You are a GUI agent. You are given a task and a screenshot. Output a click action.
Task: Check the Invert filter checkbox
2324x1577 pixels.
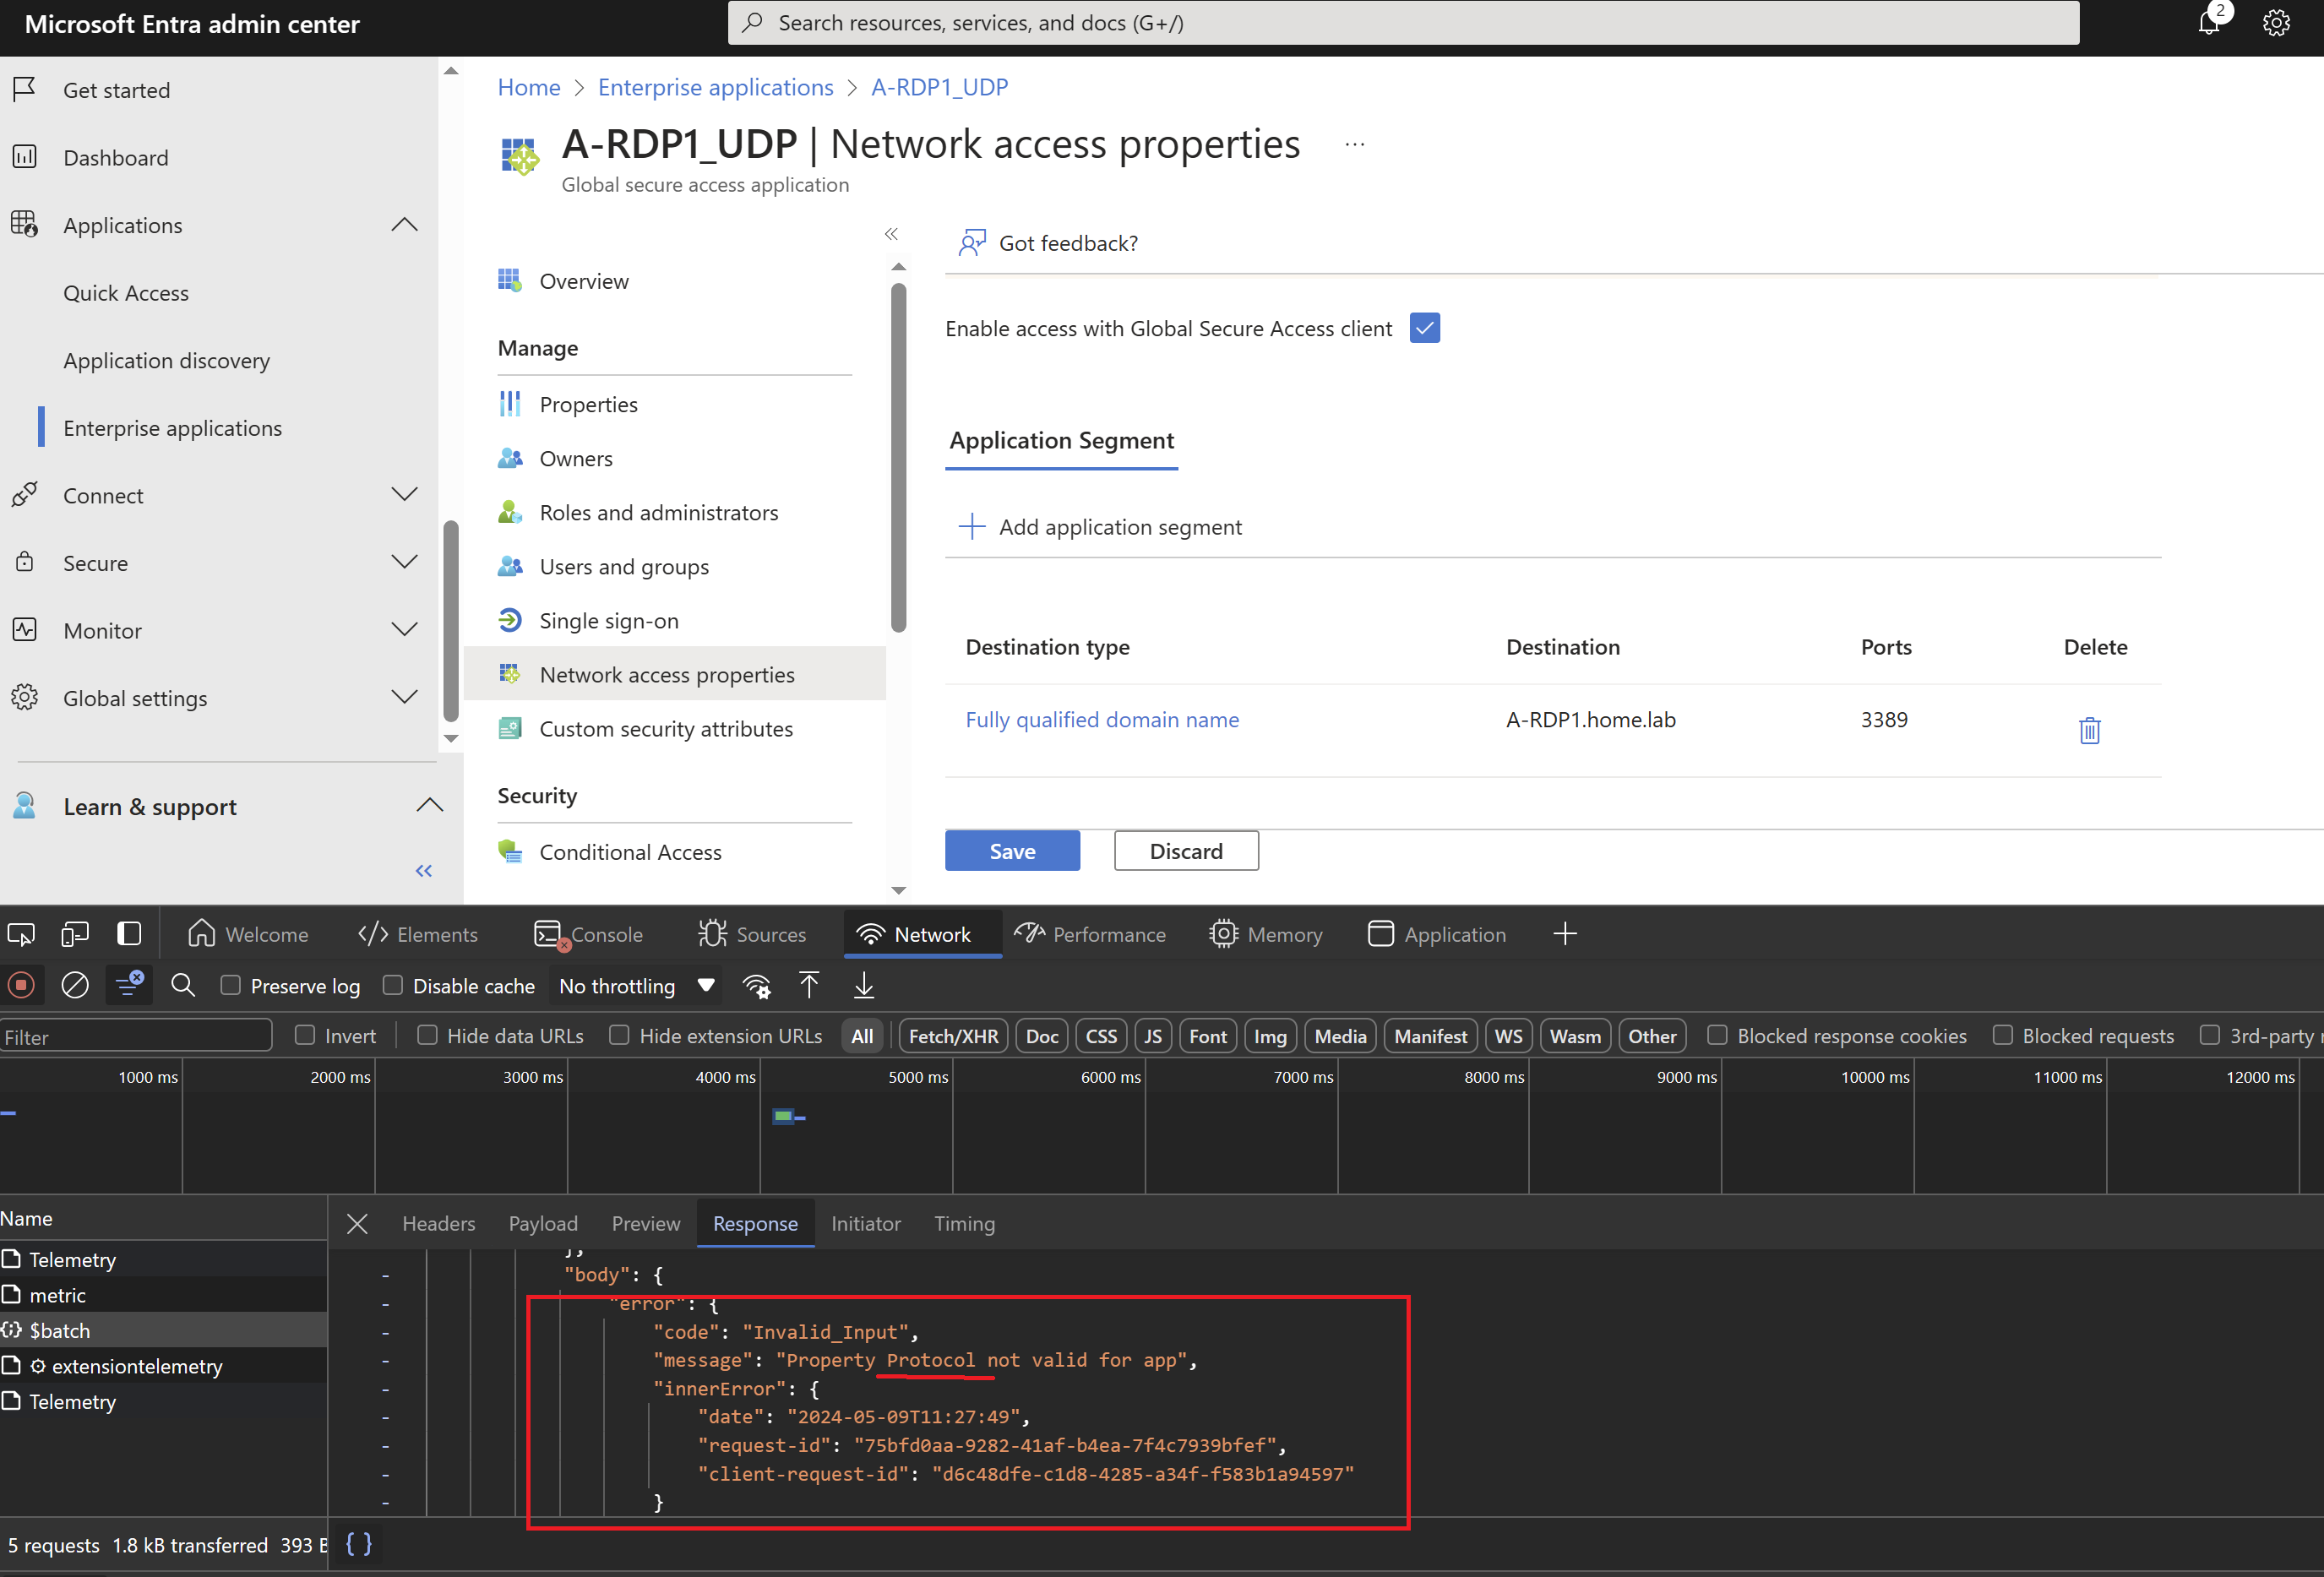coord(305,1036)
